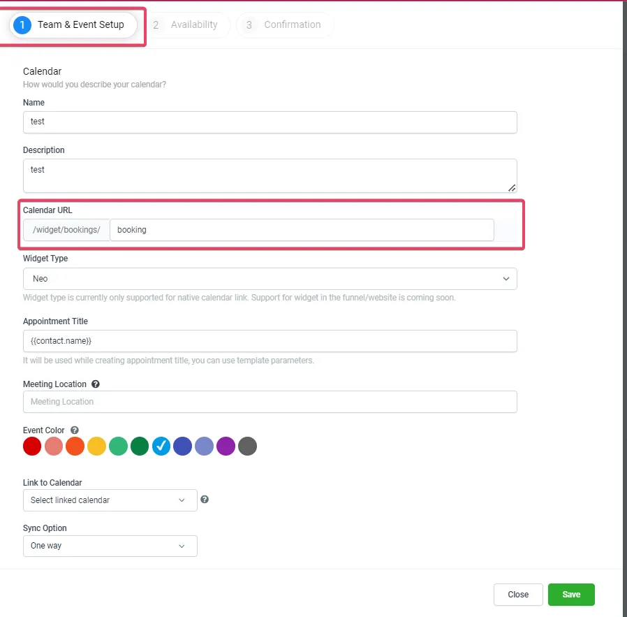The height and width of the screenshot is (617, 627).
Task: Click the Close button
Action: click(518, 595)
